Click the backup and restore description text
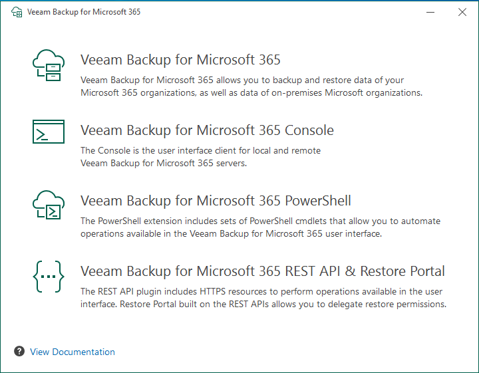 click(x=251, y=86)
